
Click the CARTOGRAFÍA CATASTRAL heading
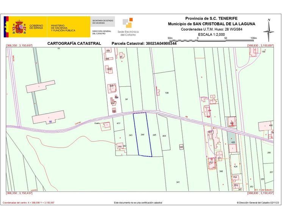click(74, 44)
